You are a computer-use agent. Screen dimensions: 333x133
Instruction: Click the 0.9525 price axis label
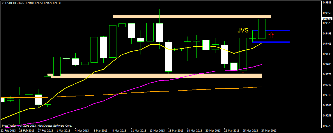[x=327, y=23]
